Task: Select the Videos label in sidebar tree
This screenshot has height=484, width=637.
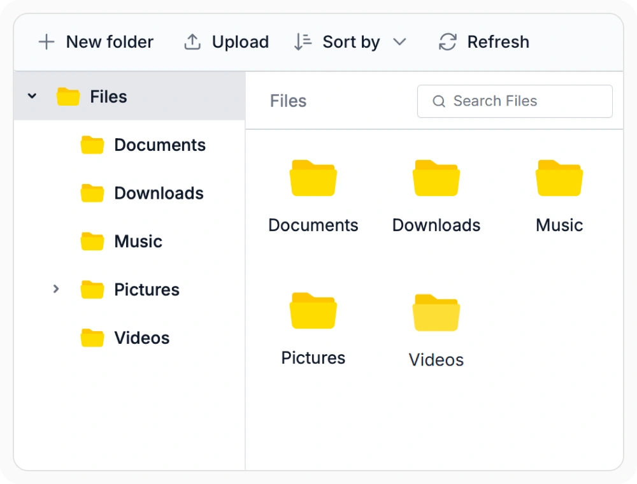Action: tap(142, 338)
